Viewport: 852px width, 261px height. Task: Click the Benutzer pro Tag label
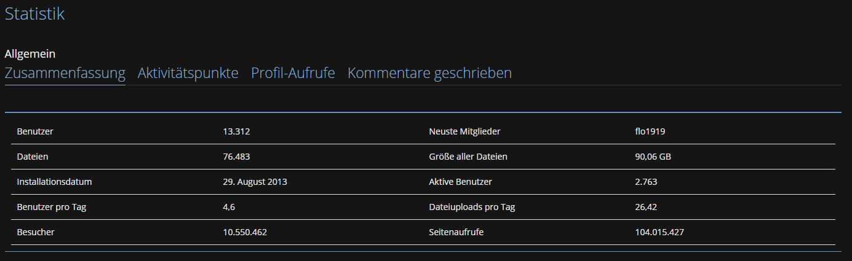pyautogui.click(x=52, y=207)
